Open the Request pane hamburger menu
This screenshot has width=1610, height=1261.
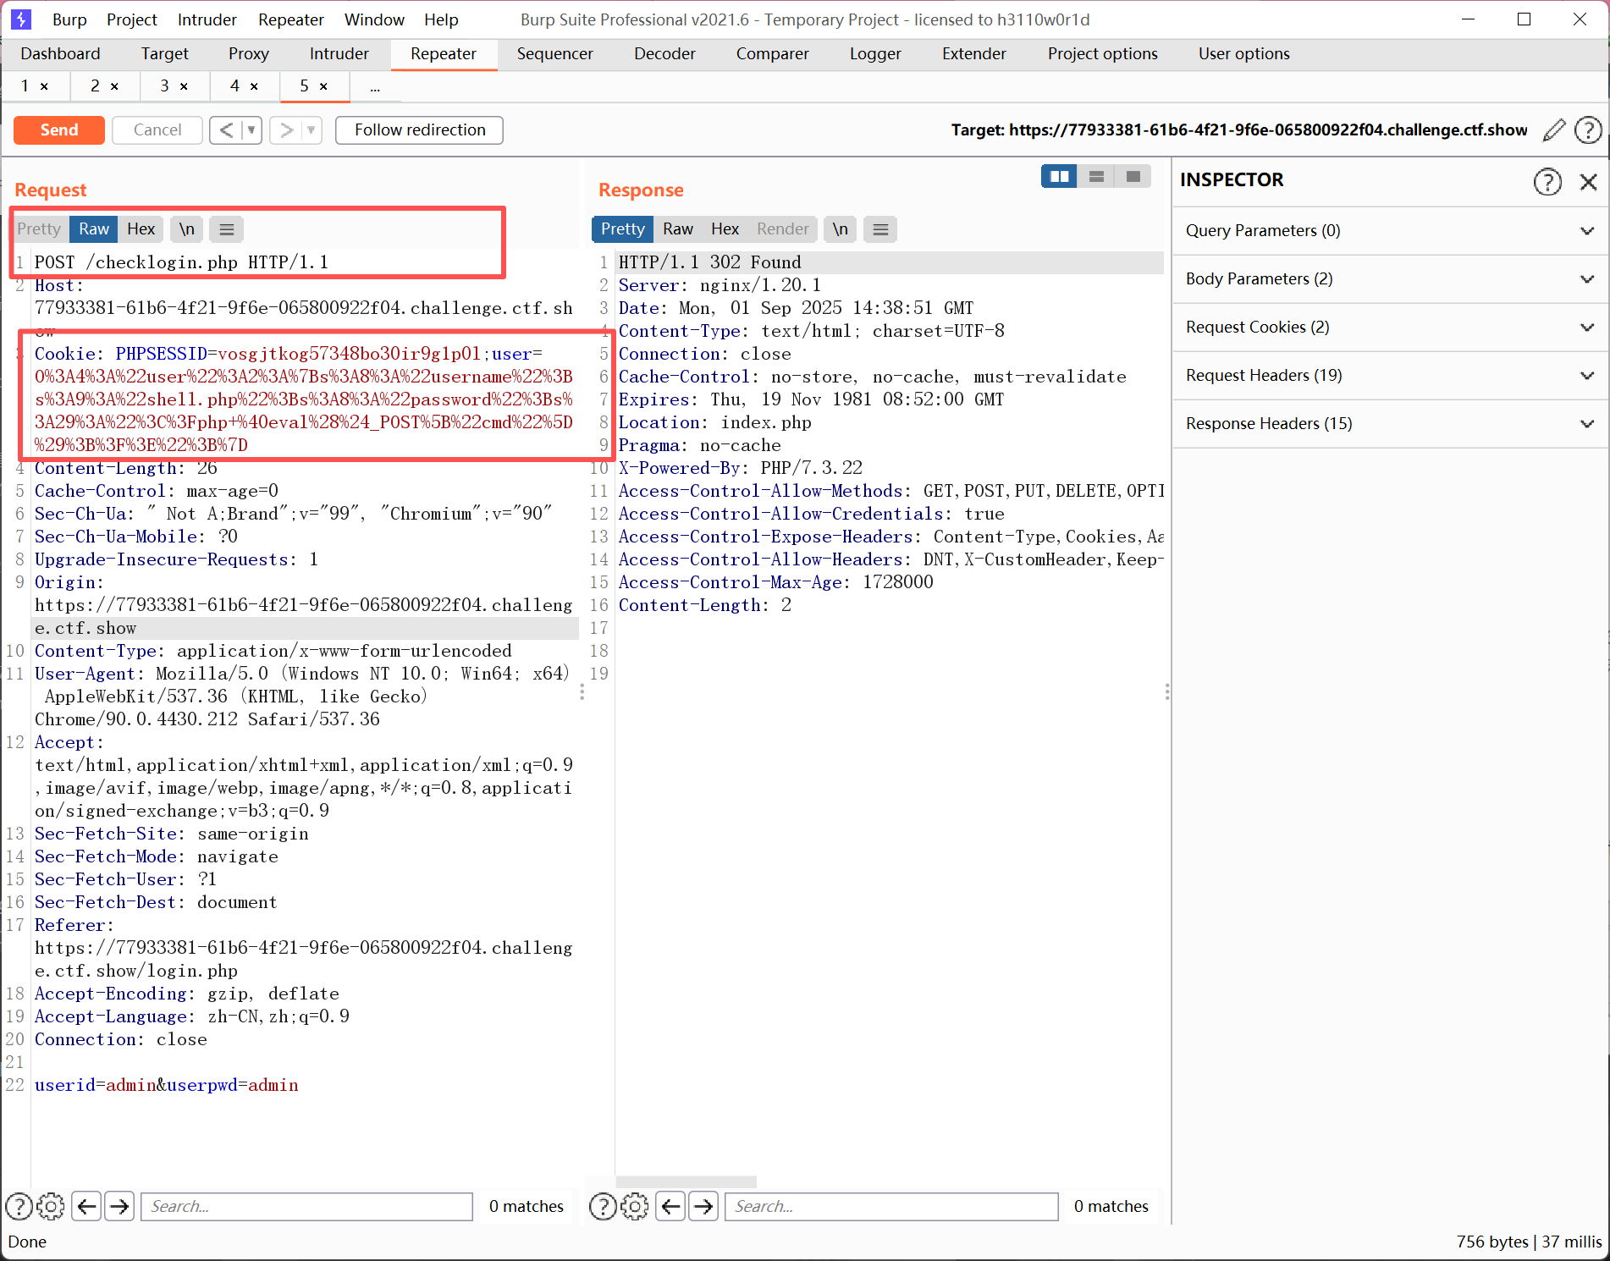[x=227, y=229]
